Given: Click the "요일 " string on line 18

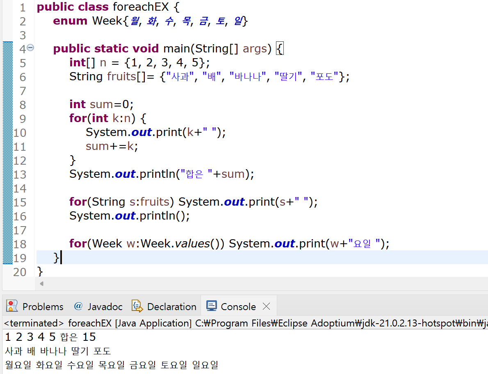Looking at the screenshot, I should click(364, 244).
